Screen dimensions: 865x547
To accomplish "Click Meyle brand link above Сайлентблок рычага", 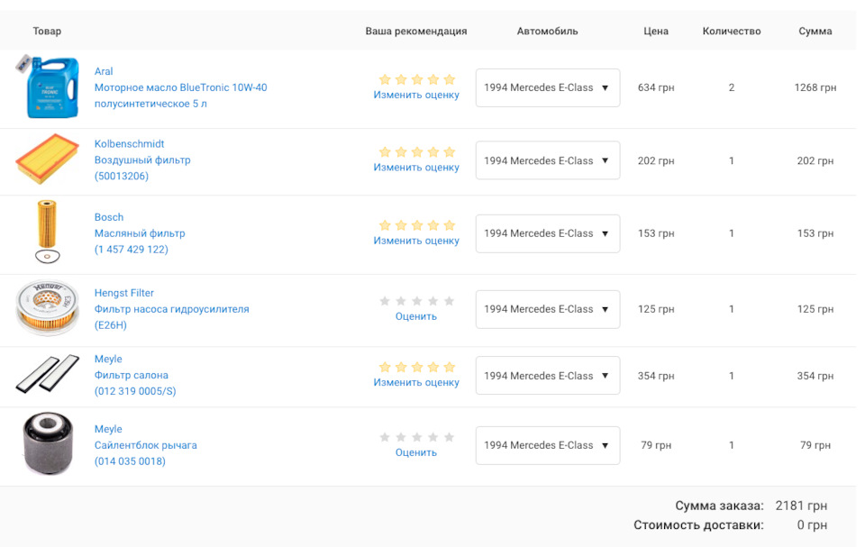I will point(108,429).
